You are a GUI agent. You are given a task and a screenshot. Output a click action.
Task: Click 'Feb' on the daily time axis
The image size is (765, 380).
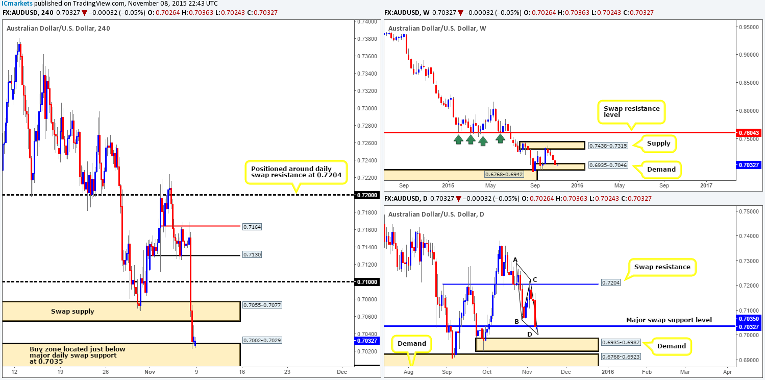(x=646, y=372)
